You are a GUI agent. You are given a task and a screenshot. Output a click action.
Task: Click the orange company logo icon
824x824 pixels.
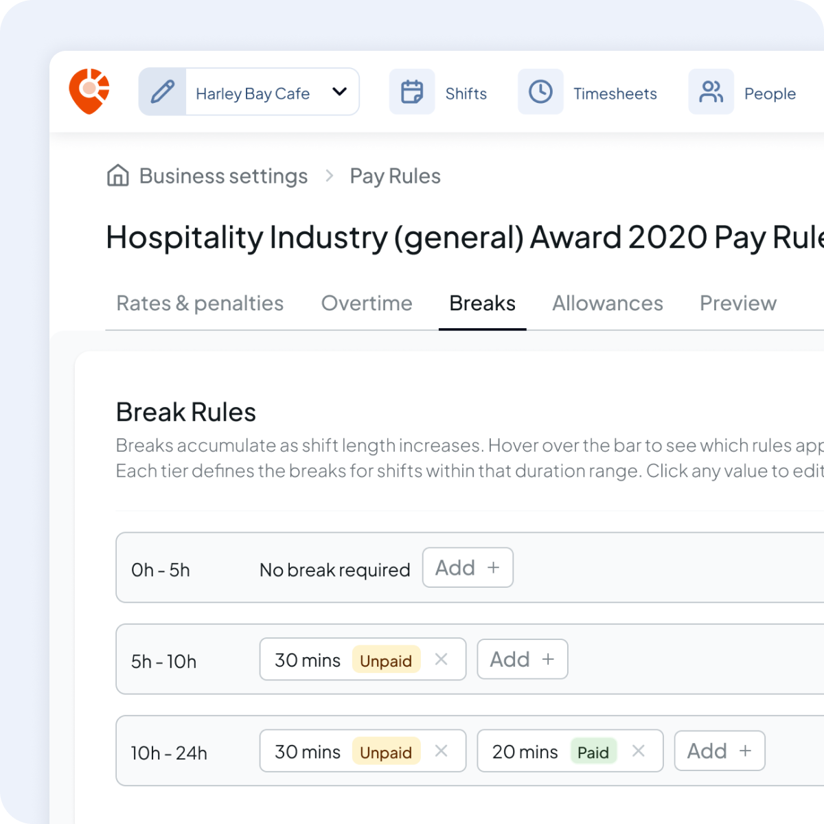click(x=89, y=91)
